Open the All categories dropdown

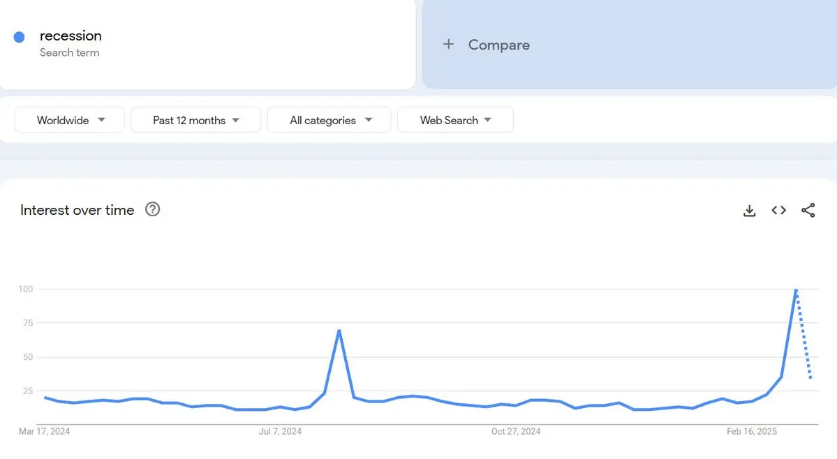click(329, 120)
